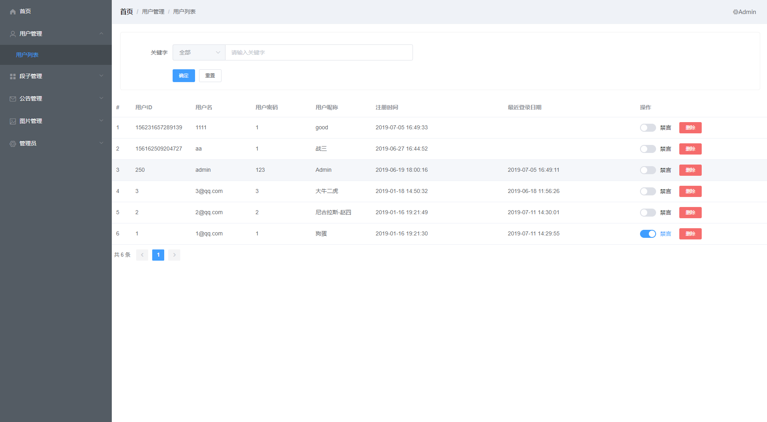Screen dimensions: 767x422
Task: Click the 用户昵称 column header
Action: [x=327, y=107]
